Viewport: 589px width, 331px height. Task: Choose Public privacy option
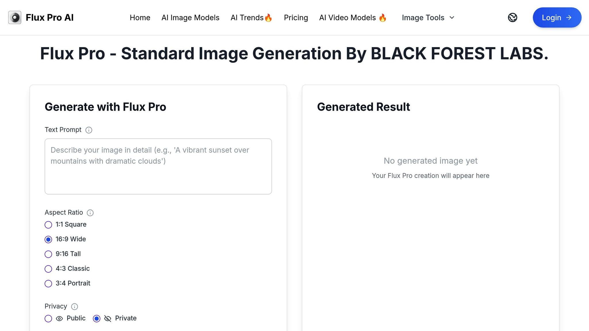48,319
